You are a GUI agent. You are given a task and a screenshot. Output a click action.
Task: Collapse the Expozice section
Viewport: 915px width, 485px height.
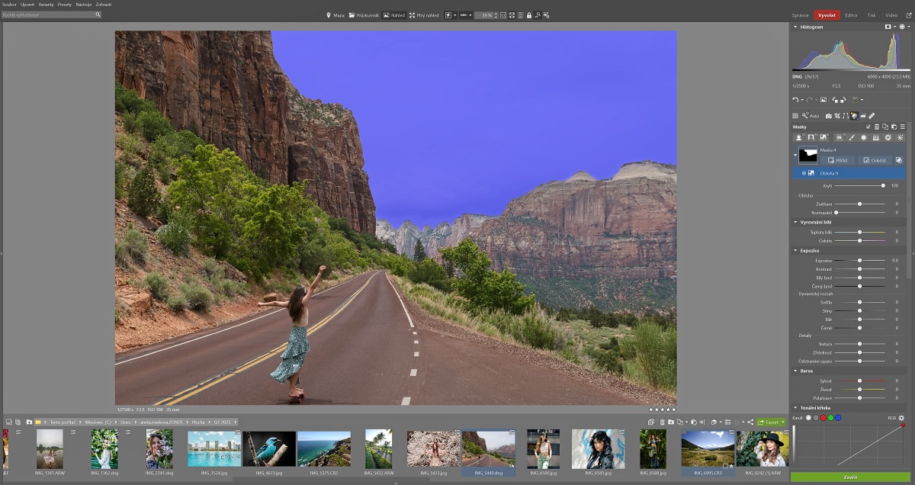[x=795, y=250]
